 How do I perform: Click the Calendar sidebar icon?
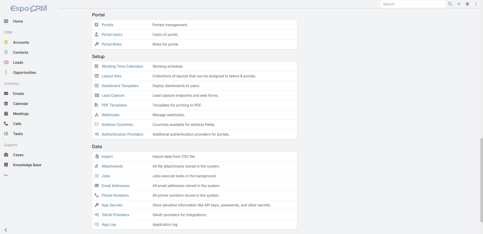(6, 103)
